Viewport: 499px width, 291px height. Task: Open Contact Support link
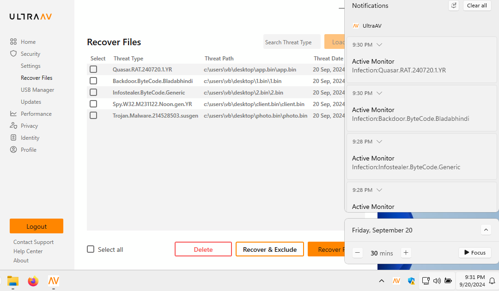(33, 242)
